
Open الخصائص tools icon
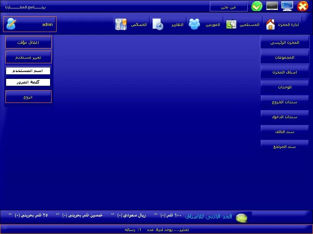121,24
